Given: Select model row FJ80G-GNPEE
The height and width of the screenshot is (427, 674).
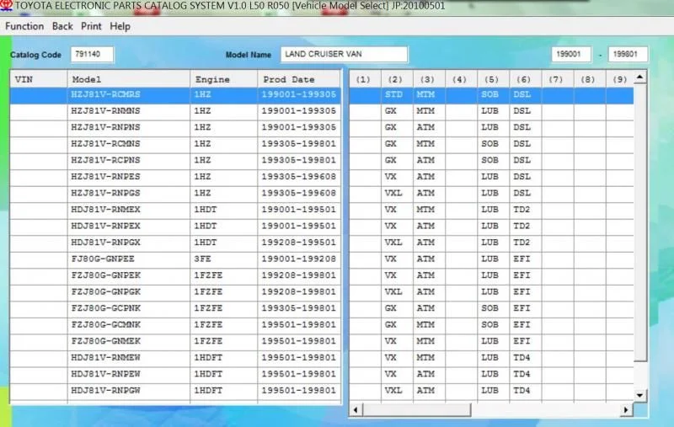Looking at the screenshot, I should (x=176, y=259).
